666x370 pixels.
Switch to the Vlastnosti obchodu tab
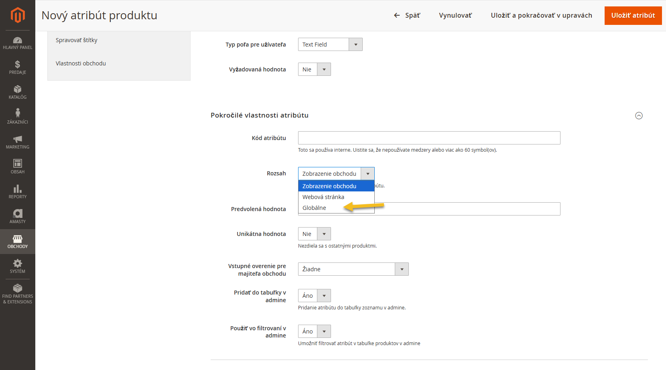click(81, 63)
